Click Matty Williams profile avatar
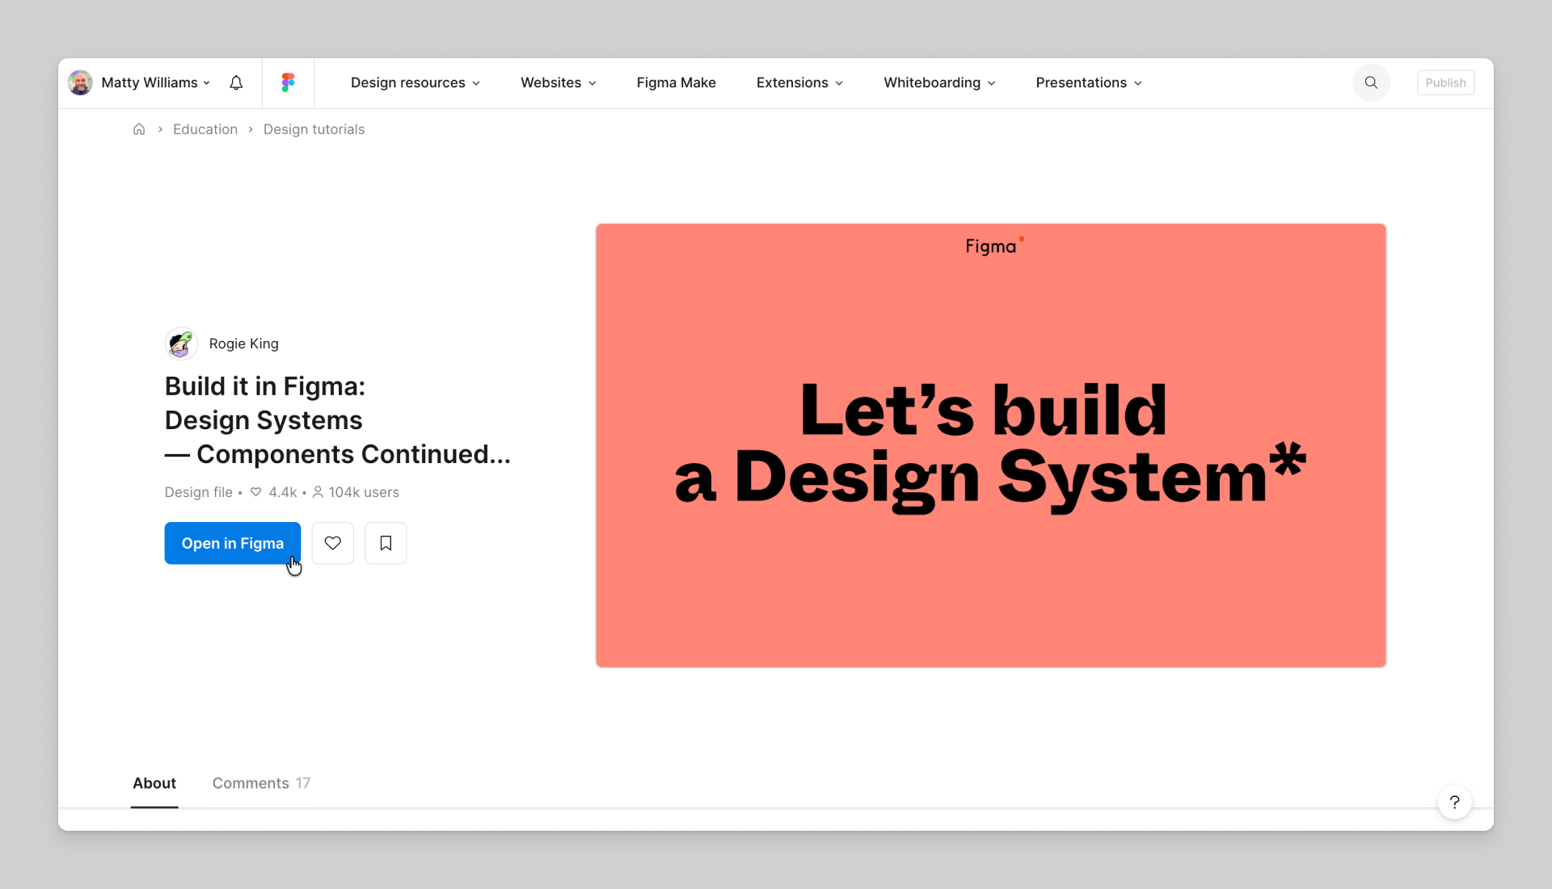Viewport: 1552px width, 889px height. point(80,82)
